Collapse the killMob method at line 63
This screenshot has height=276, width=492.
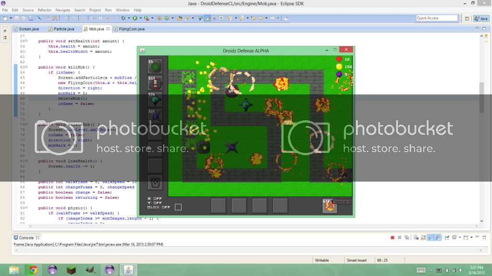click(26, 67)
